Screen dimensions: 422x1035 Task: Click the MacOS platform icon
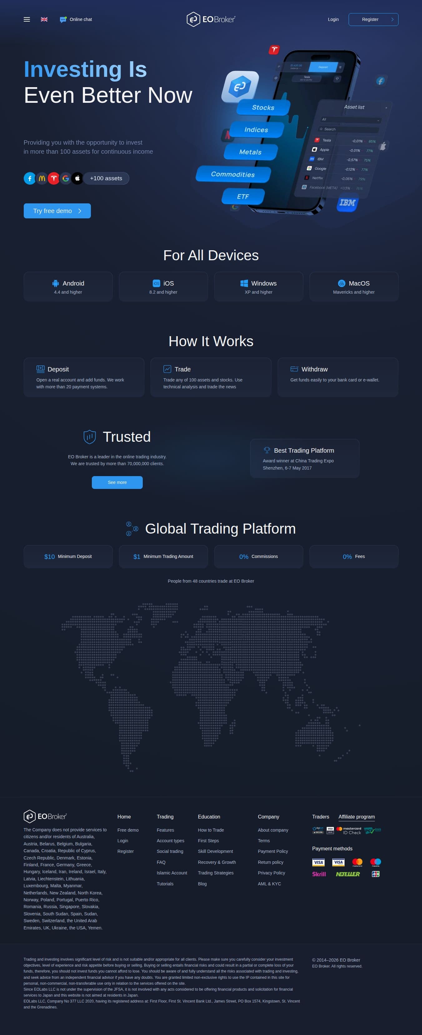coord(342,283)
